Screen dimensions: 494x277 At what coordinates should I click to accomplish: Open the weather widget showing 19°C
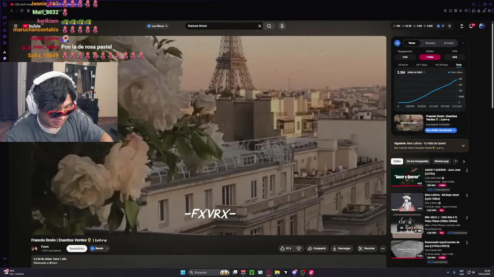click(14, 272)
